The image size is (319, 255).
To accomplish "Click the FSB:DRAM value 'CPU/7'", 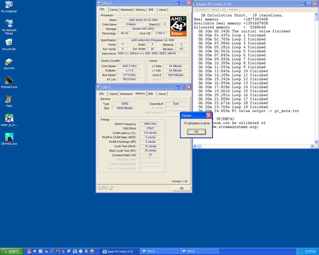I will point(150,128).
